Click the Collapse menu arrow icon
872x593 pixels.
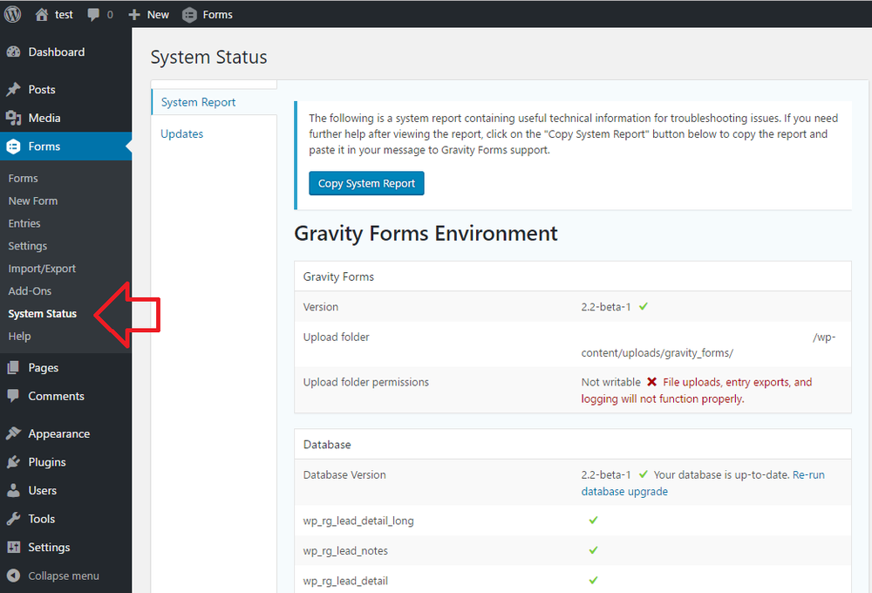[x=13, y=576]
